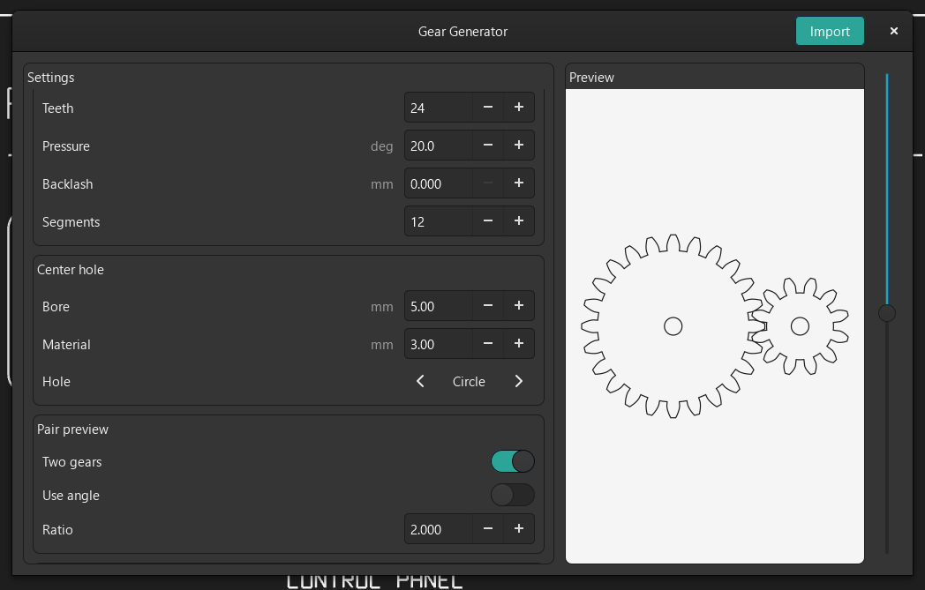Click the Backlash field showing 0.000
Image resolution: width=925 pixels, height=590 pixels.
(439, 183)
